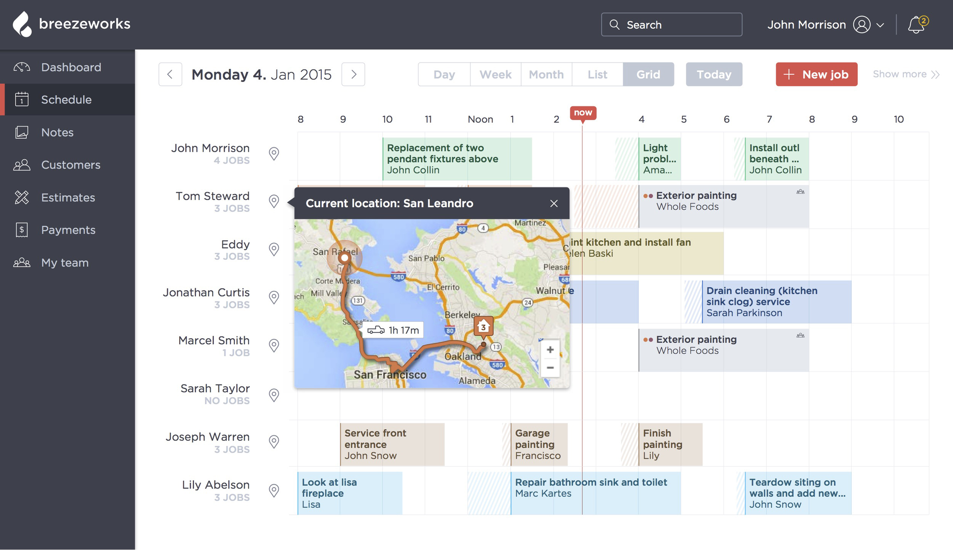The width and height of the screenshot is (953, 550).
Task: Select the Estimates tool in sidebar
Action: [68, 197]
